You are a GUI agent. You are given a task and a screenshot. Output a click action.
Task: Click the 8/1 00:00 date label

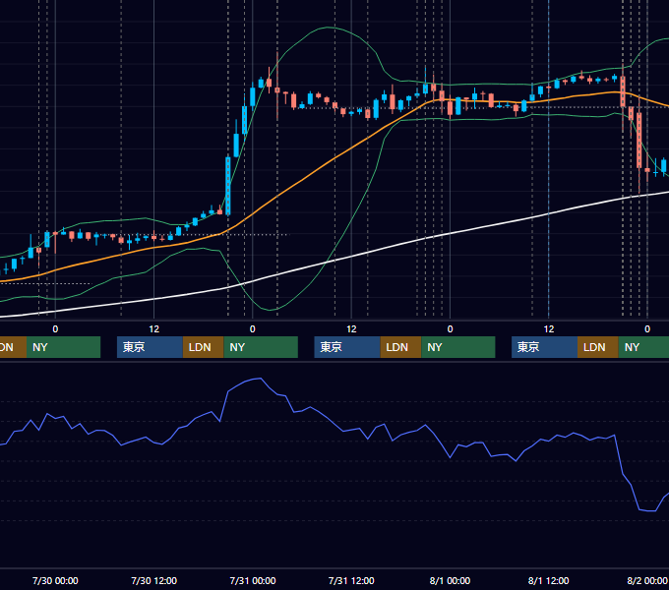coord(450,580)
